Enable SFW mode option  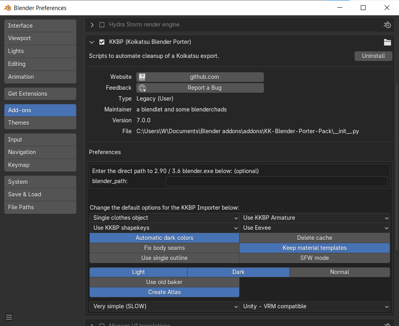pyautogui.click(x=314, y=258)
